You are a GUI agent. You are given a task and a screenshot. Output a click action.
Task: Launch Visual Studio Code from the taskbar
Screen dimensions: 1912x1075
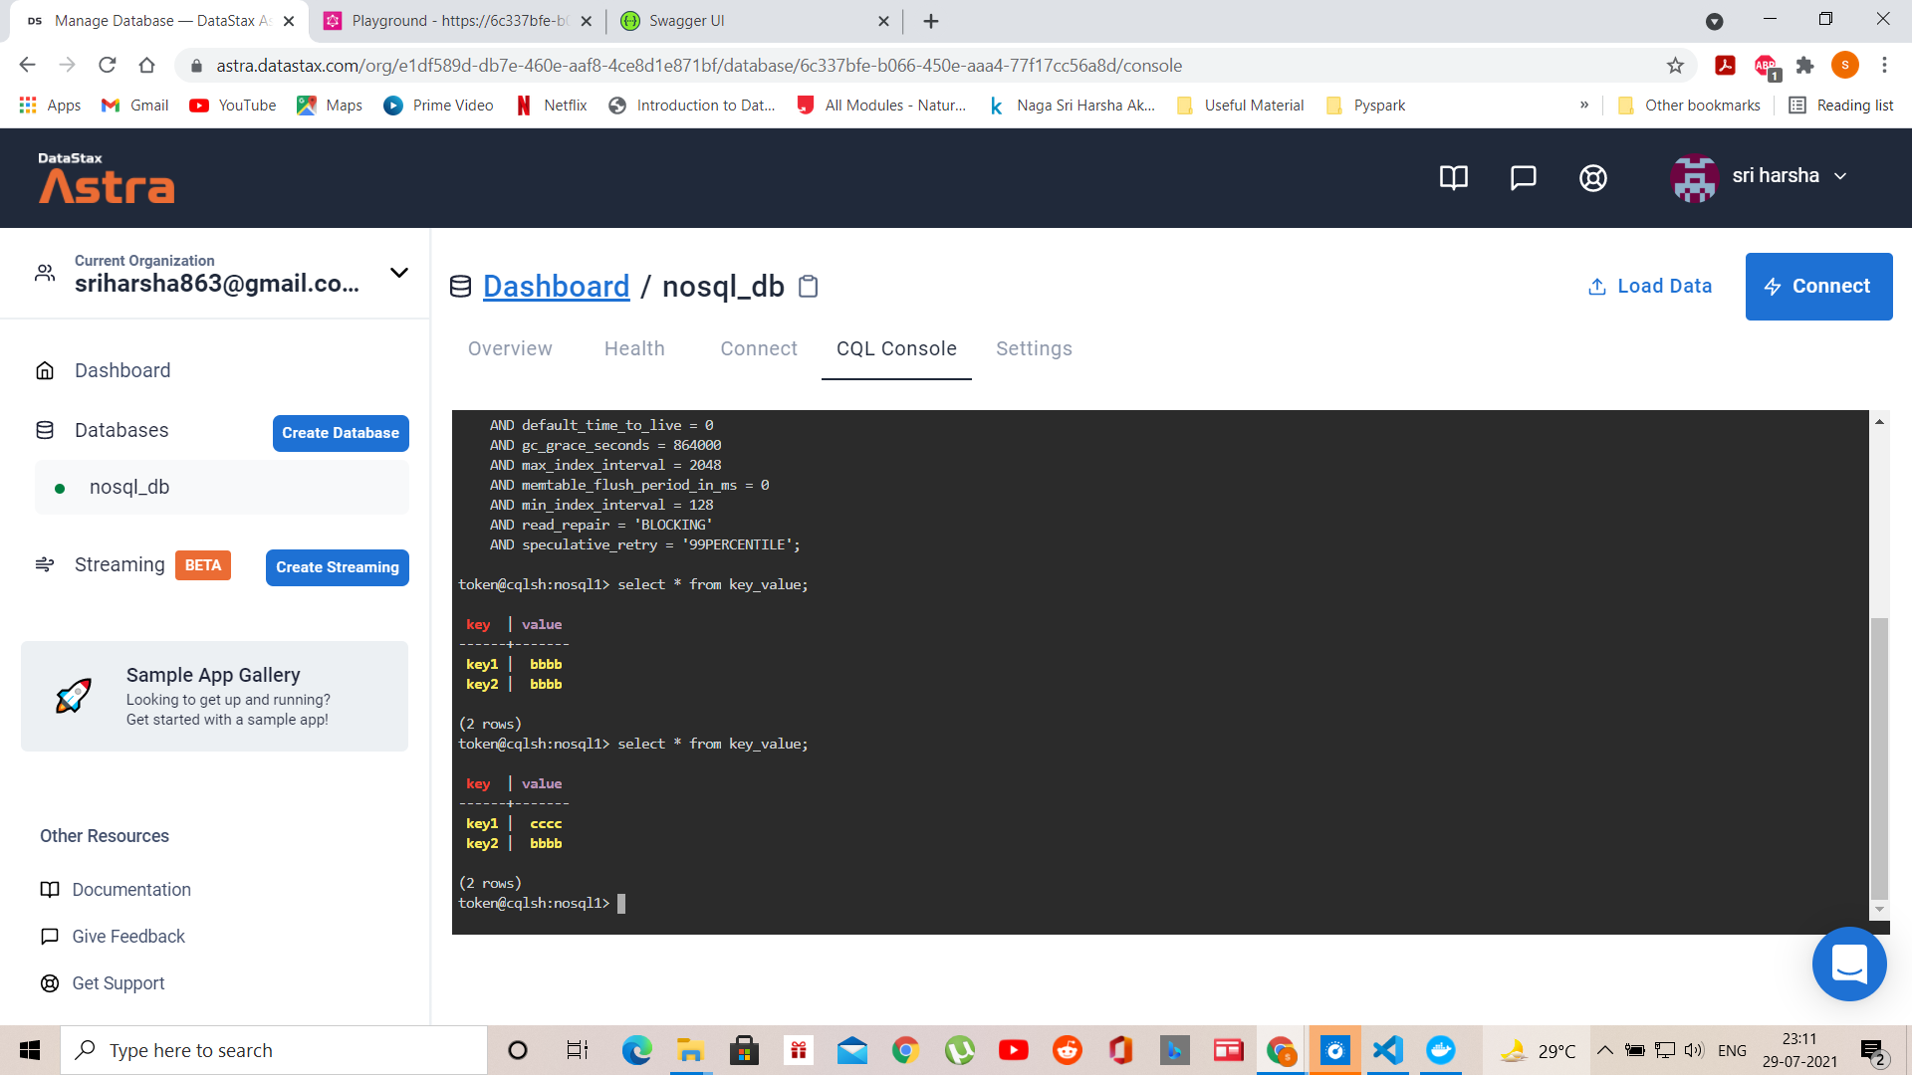[1387, 1049]
